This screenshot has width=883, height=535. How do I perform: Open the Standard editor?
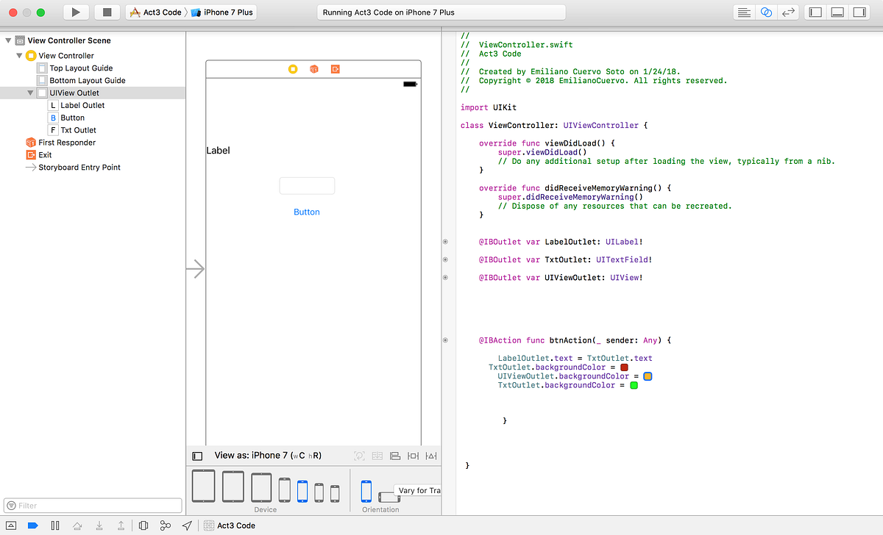tap(744, 12)
